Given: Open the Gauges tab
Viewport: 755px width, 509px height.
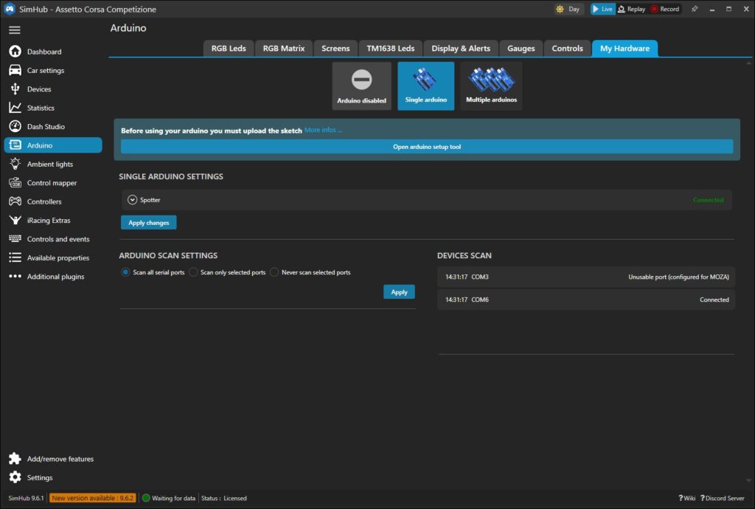Looking at the screenshot, I should [521, 48].
